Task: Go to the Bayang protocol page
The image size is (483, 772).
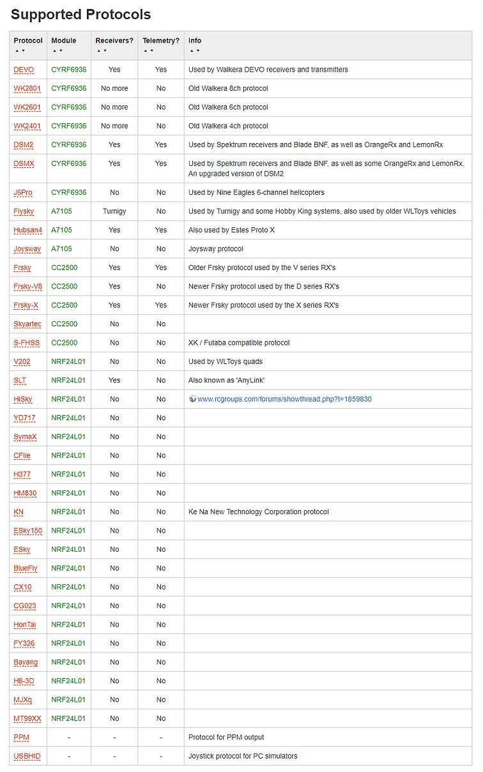Action: (26, 662)
